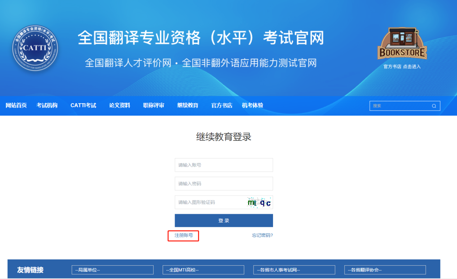Expand the 全国MTI高校 dropdown
Screen dimensions: 457x279
203,270
